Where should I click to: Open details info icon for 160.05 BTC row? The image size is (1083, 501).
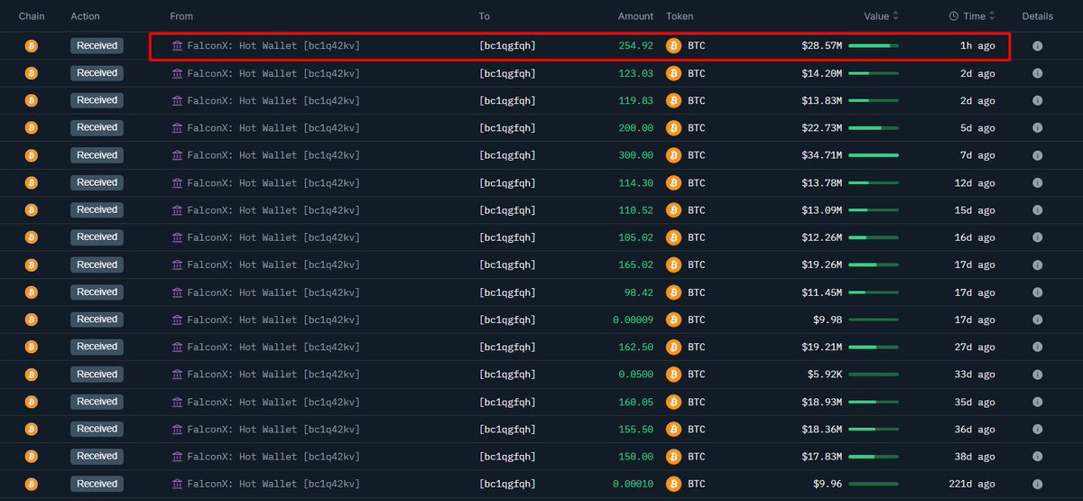coord(1037,402)
